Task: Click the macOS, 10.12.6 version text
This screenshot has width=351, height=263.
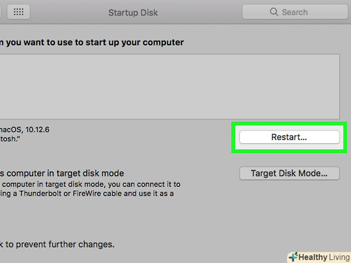Action: (x=25, y=130)
